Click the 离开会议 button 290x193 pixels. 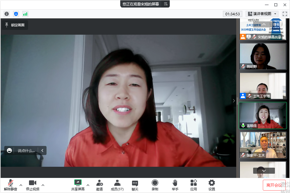274,185
